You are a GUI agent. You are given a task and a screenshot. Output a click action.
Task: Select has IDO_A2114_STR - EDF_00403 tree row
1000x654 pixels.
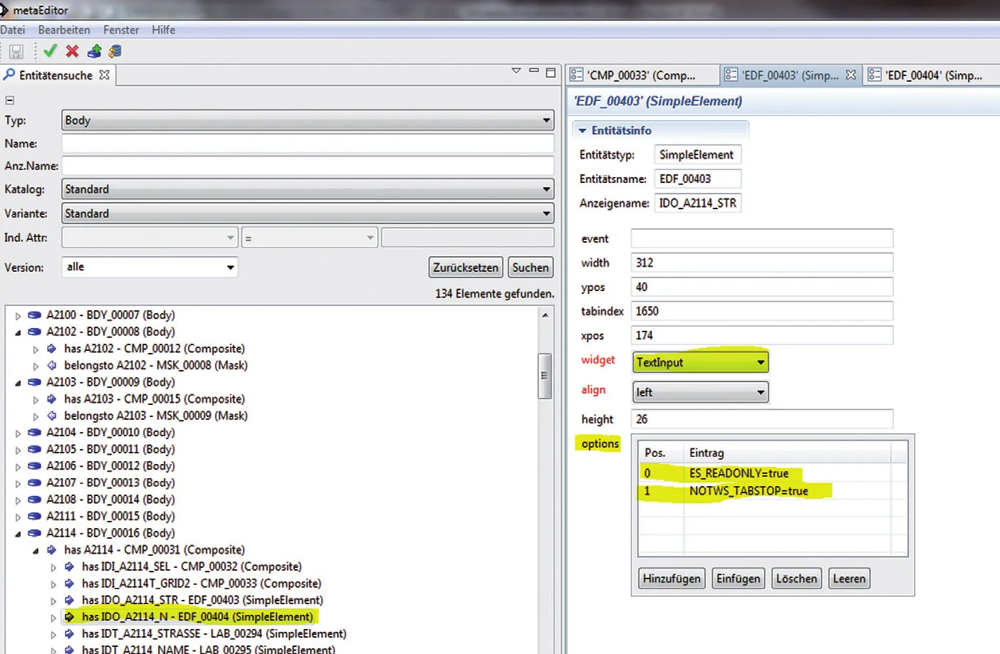click(x=202, y=600)
